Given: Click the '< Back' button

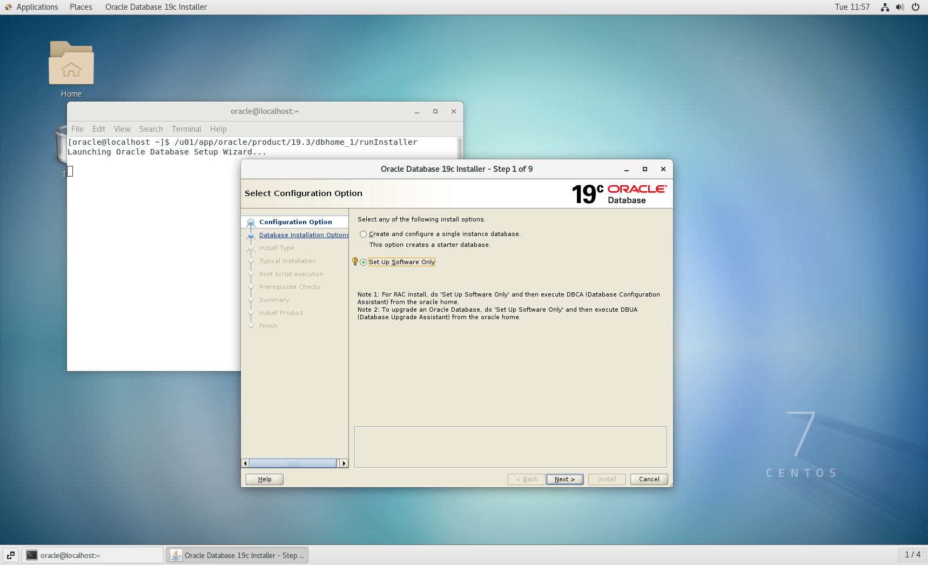Looking at the screenshot, I should pos(527,479).
